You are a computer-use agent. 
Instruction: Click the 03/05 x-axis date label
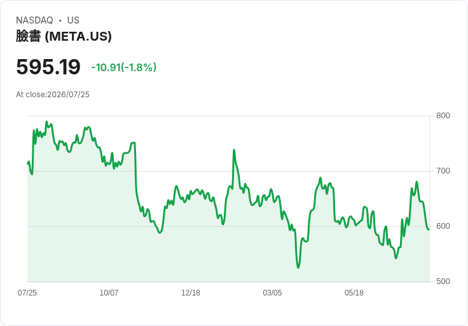(x=272, y=293)
